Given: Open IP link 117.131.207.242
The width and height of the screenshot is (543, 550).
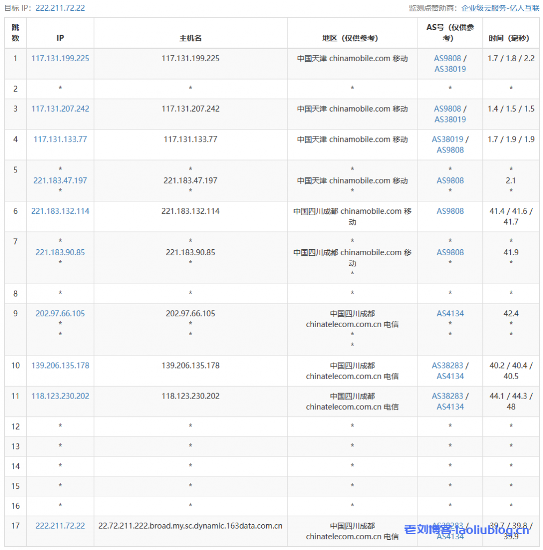Looking at the screenshot, I should coord(60,108).
